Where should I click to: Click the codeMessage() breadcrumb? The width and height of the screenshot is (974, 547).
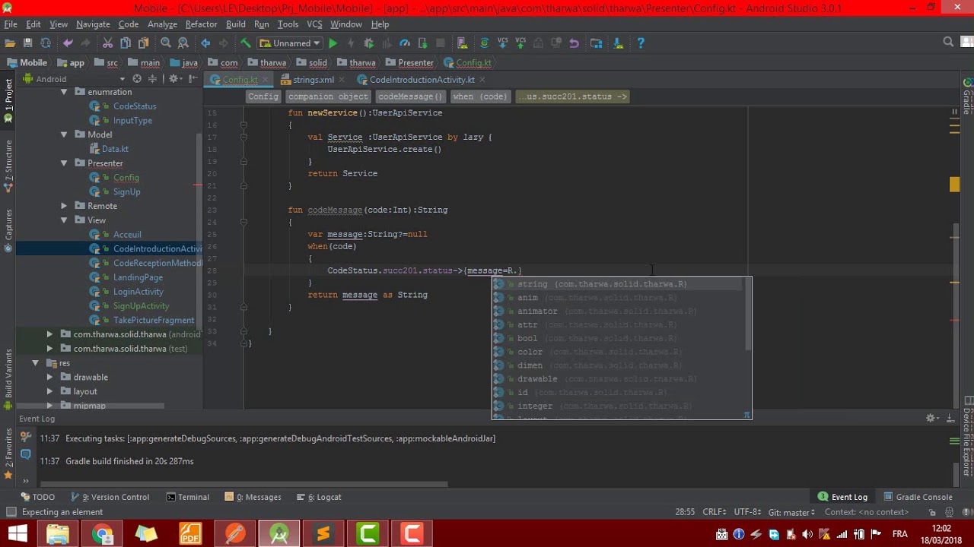coord(410,96)
